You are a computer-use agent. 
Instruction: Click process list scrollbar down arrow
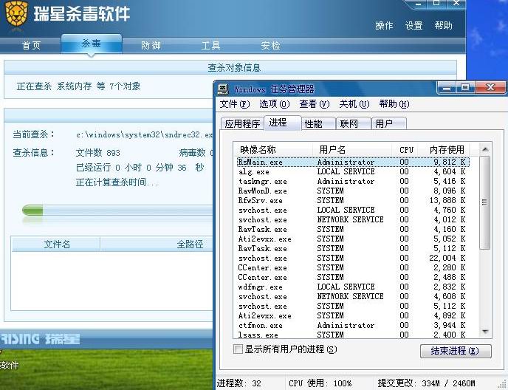pyautogui.click(x=485, y=332)
